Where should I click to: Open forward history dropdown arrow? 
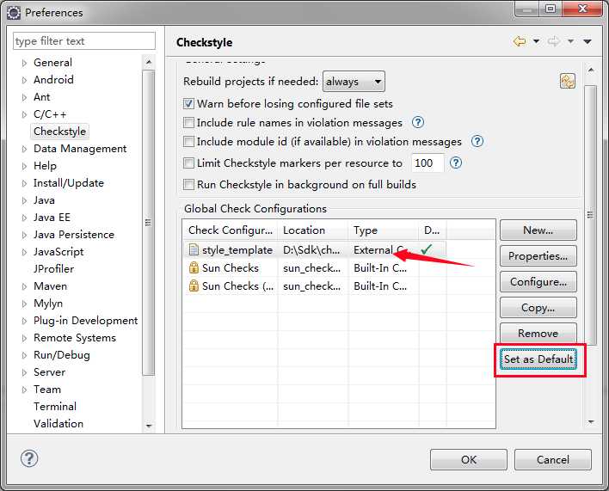point(570,41)
